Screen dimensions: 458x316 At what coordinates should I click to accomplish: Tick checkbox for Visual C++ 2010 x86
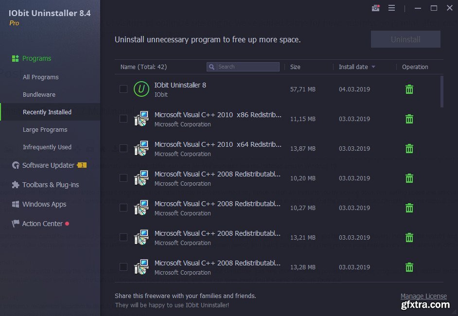click(x=123, y=119)
